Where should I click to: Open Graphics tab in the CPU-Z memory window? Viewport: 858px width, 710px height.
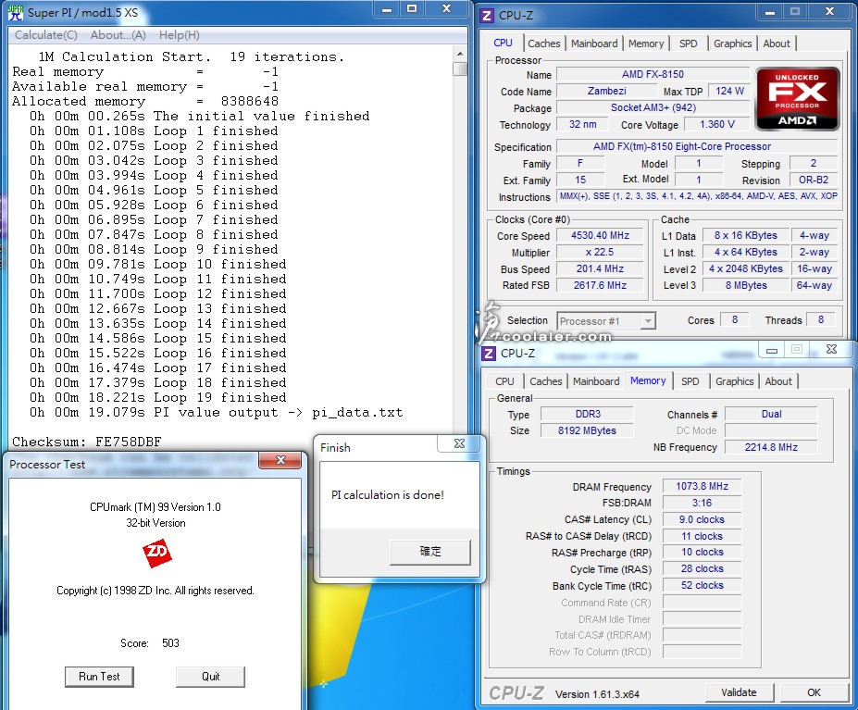coord(734,381)
